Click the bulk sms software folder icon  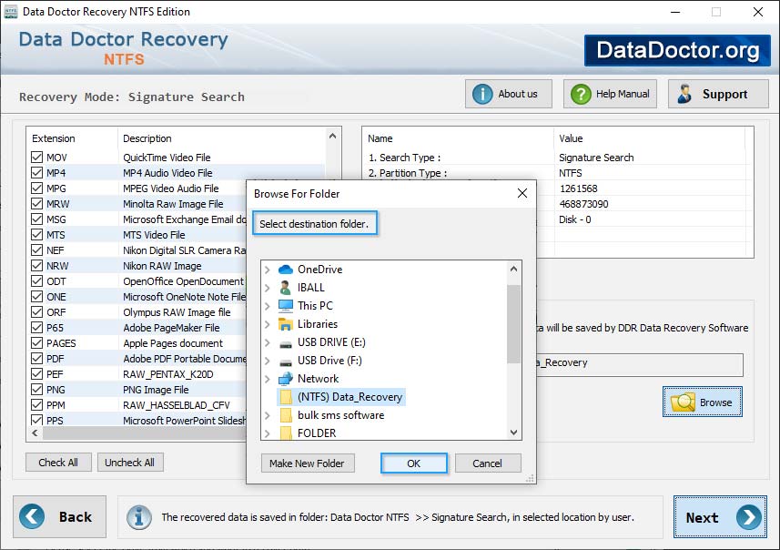coord(286,415)
